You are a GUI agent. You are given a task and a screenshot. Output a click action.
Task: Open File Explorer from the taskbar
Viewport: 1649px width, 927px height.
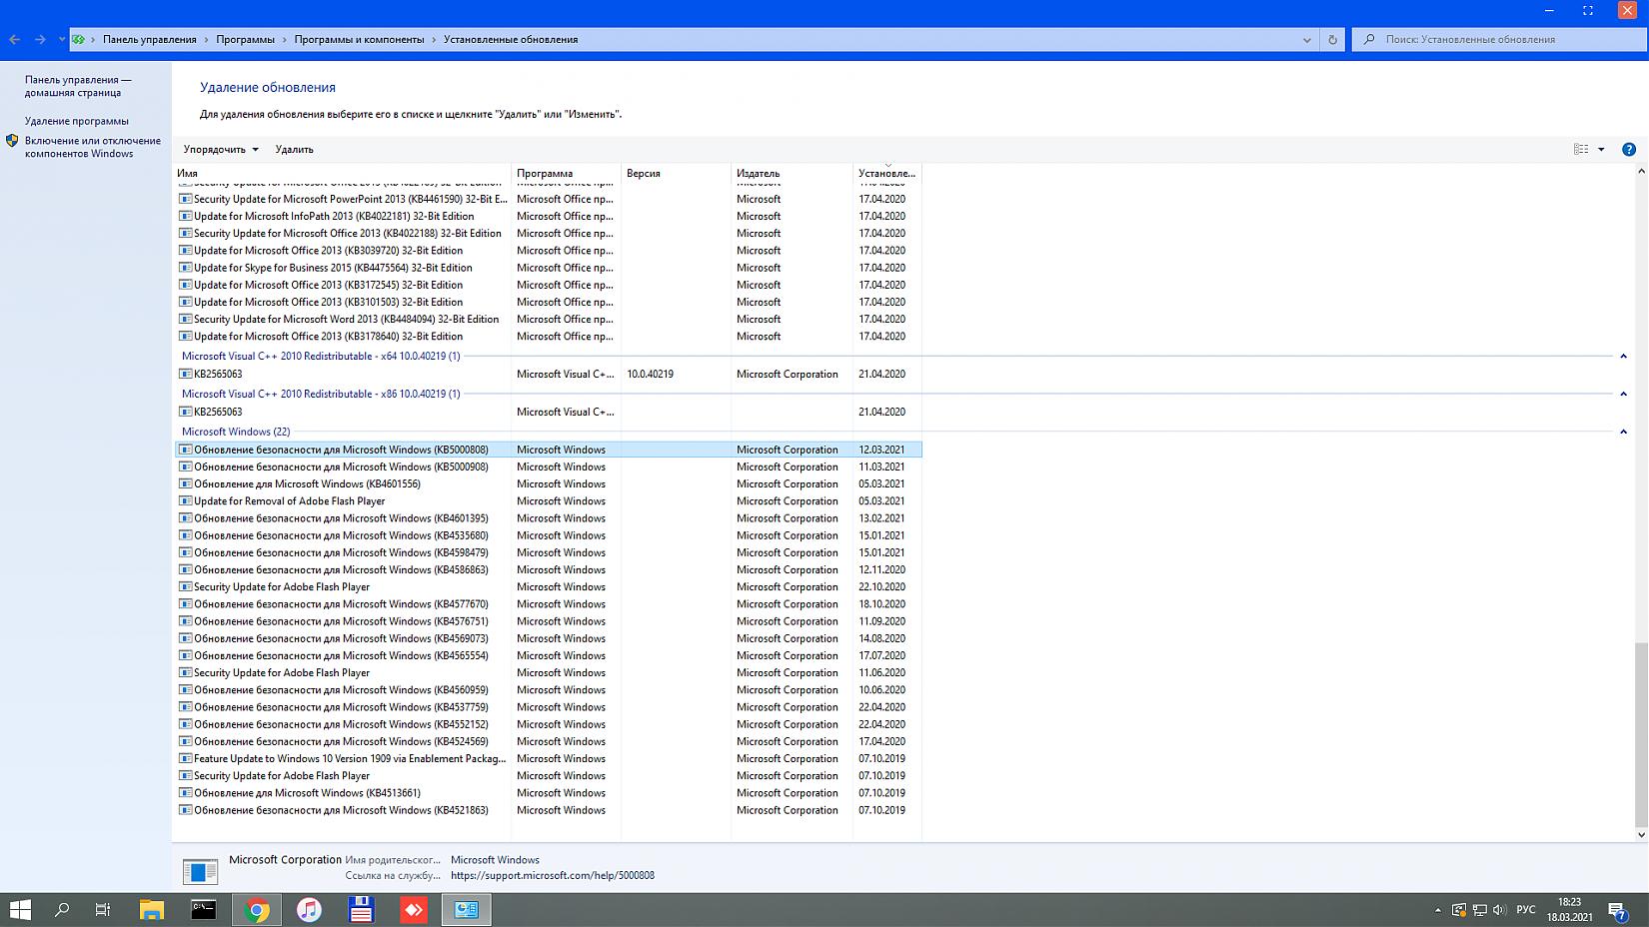pos(152,909)
